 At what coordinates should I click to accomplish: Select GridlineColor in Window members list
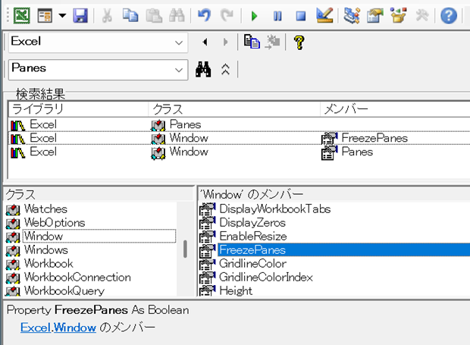tap(252, 263)
